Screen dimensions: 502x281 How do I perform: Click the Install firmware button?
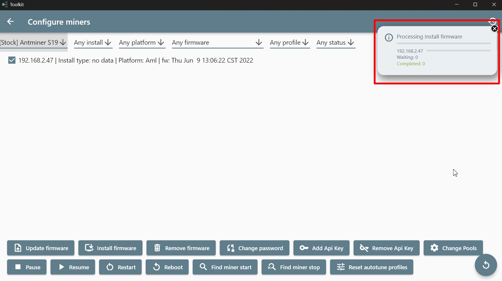pyautogui.click(x=110, y=248)
